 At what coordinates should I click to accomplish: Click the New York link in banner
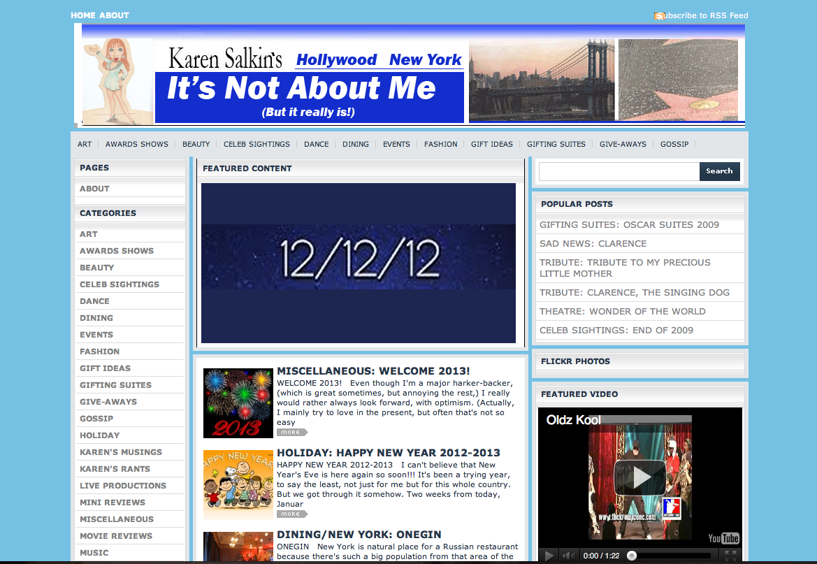click(425, 60)
